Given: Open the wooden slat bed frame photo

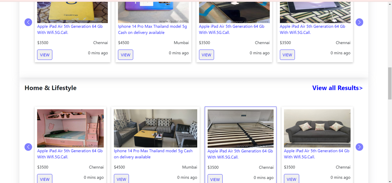Looking at the screenshot, I should 240,129.
